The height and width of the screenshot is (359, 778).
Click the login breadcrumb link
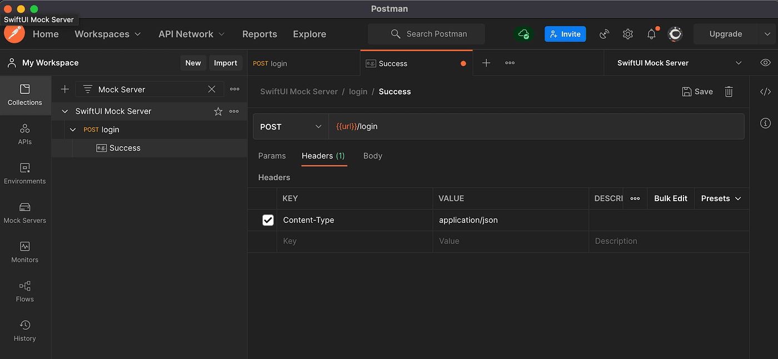(358, 92)
